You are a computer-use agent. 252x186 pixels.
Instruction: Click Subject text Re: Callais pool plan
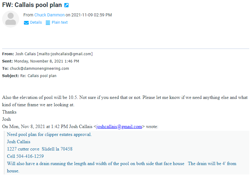coord(38,76)
